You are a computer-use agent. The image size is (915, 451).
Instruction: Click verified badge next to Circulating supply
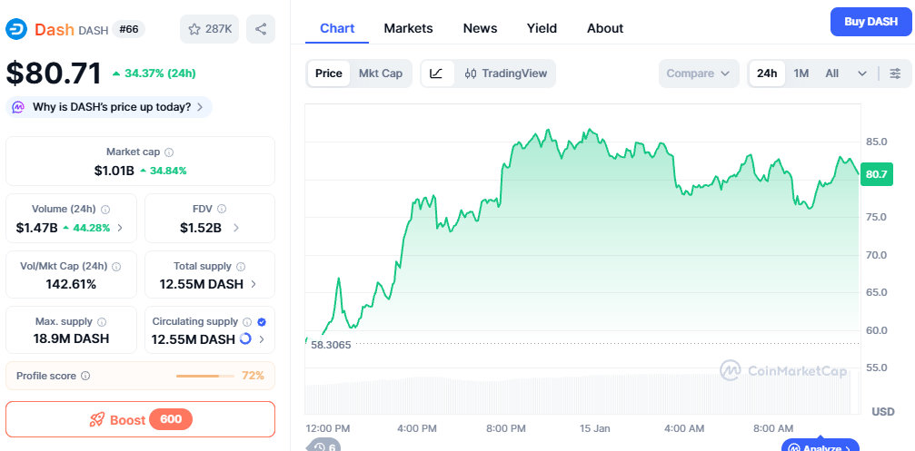click(262, 321)
